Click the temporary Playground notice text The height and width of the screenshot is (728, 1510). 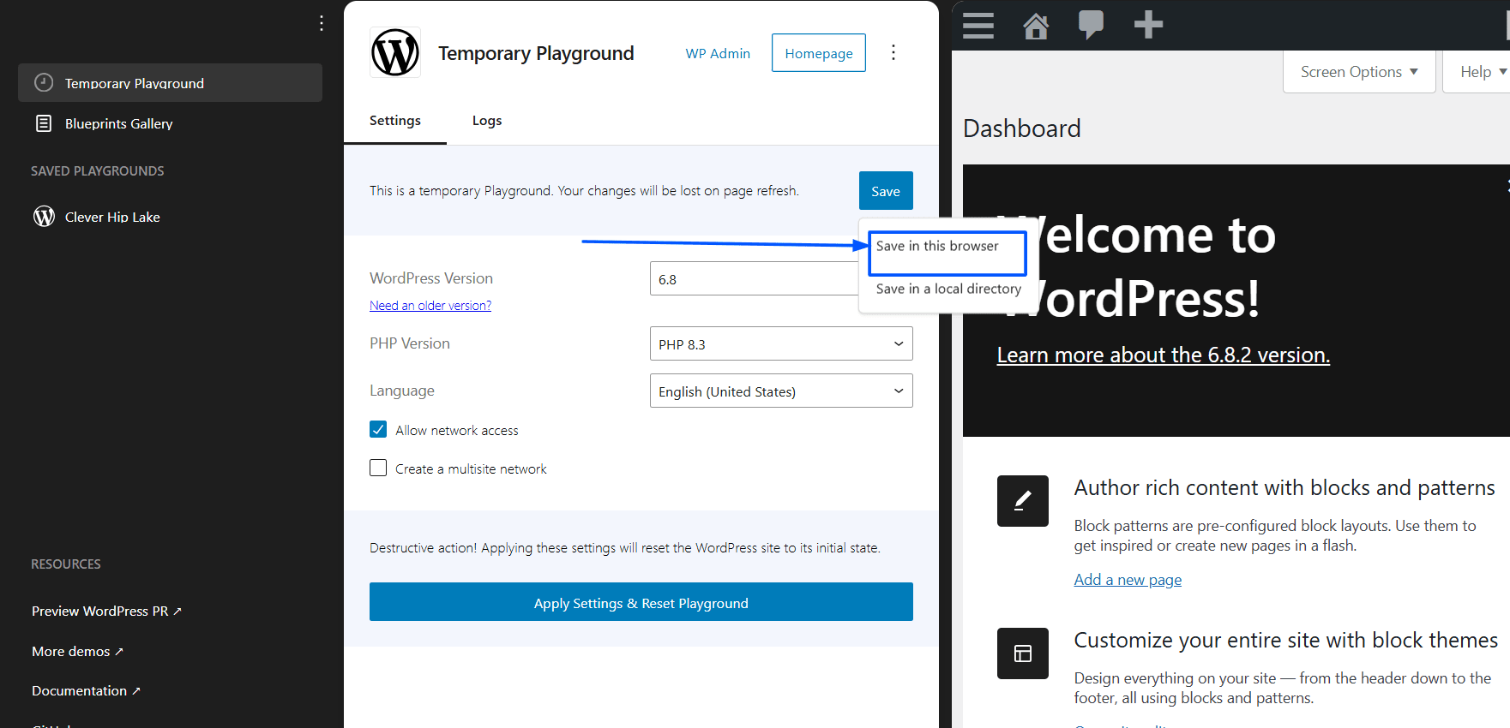584,191
